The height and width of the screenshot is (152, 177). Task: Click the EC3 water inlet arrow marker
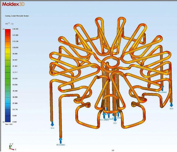pyautogui.click(x=61, y=140)
